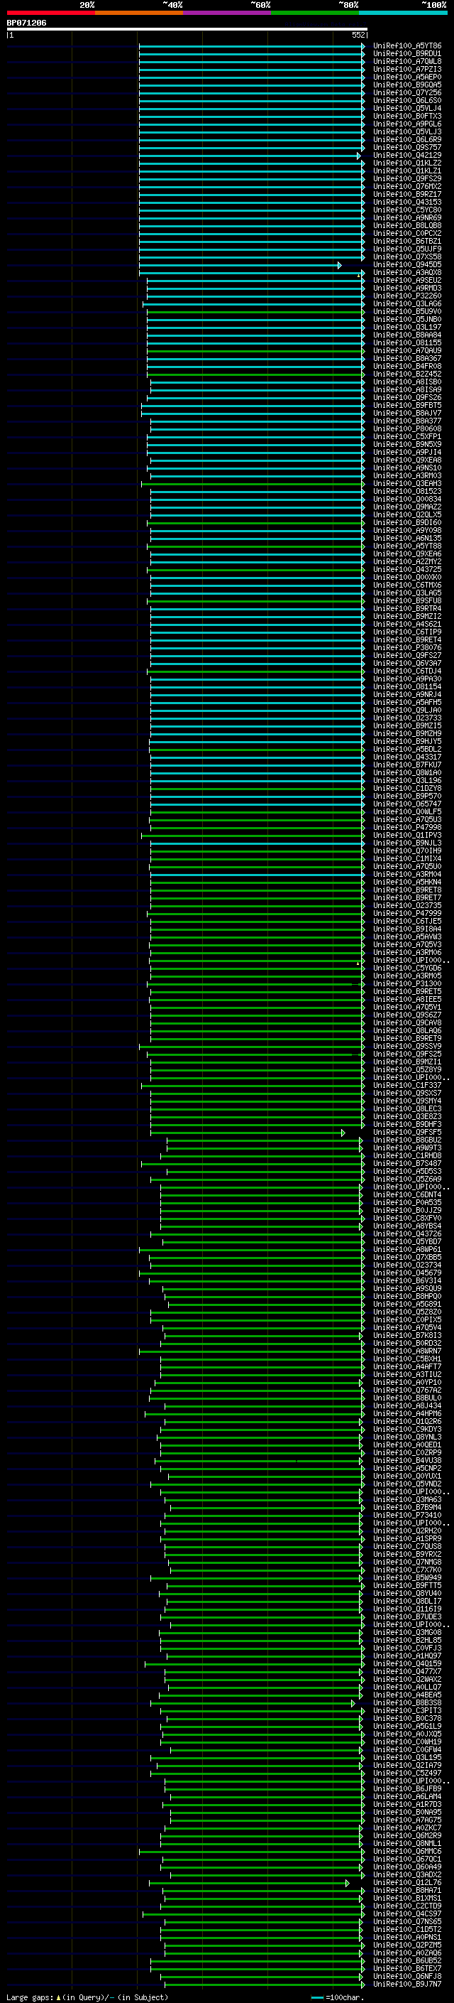Select the UniRef100_A8IEE5 label
Image resolution: width=454 pixels, height=2003 pixels.
click(x=407, y=999)
